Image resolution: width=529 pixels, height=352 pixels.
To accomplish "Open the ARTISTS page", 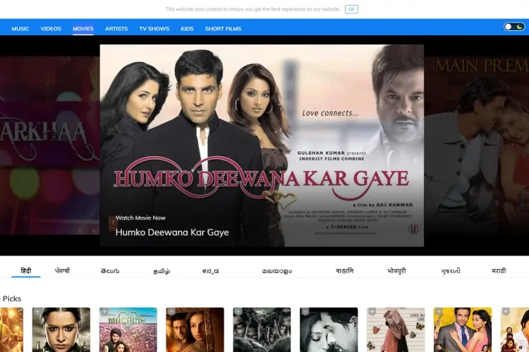I will [116, 29].
